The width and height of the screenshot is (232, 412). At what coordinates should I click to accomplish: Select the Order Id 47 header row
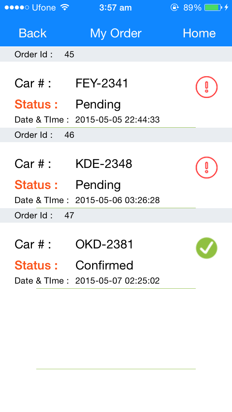click(x=116, y=215)
